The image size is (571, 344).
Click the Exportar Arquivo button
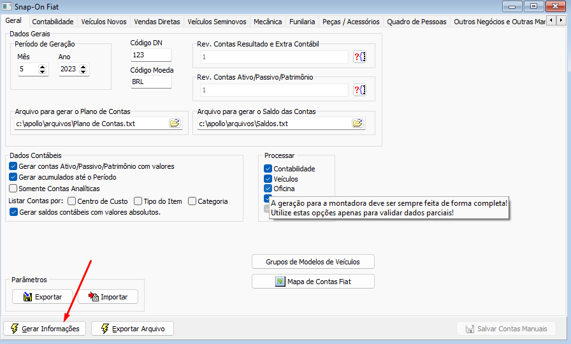coord(133,329)
